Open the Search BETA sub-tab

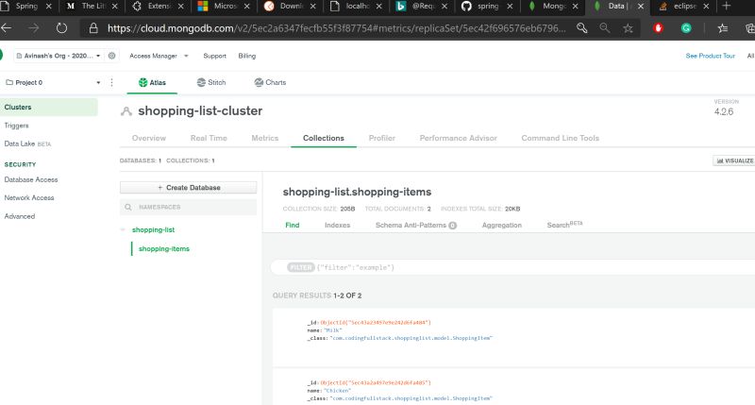[x=564, y=225]
